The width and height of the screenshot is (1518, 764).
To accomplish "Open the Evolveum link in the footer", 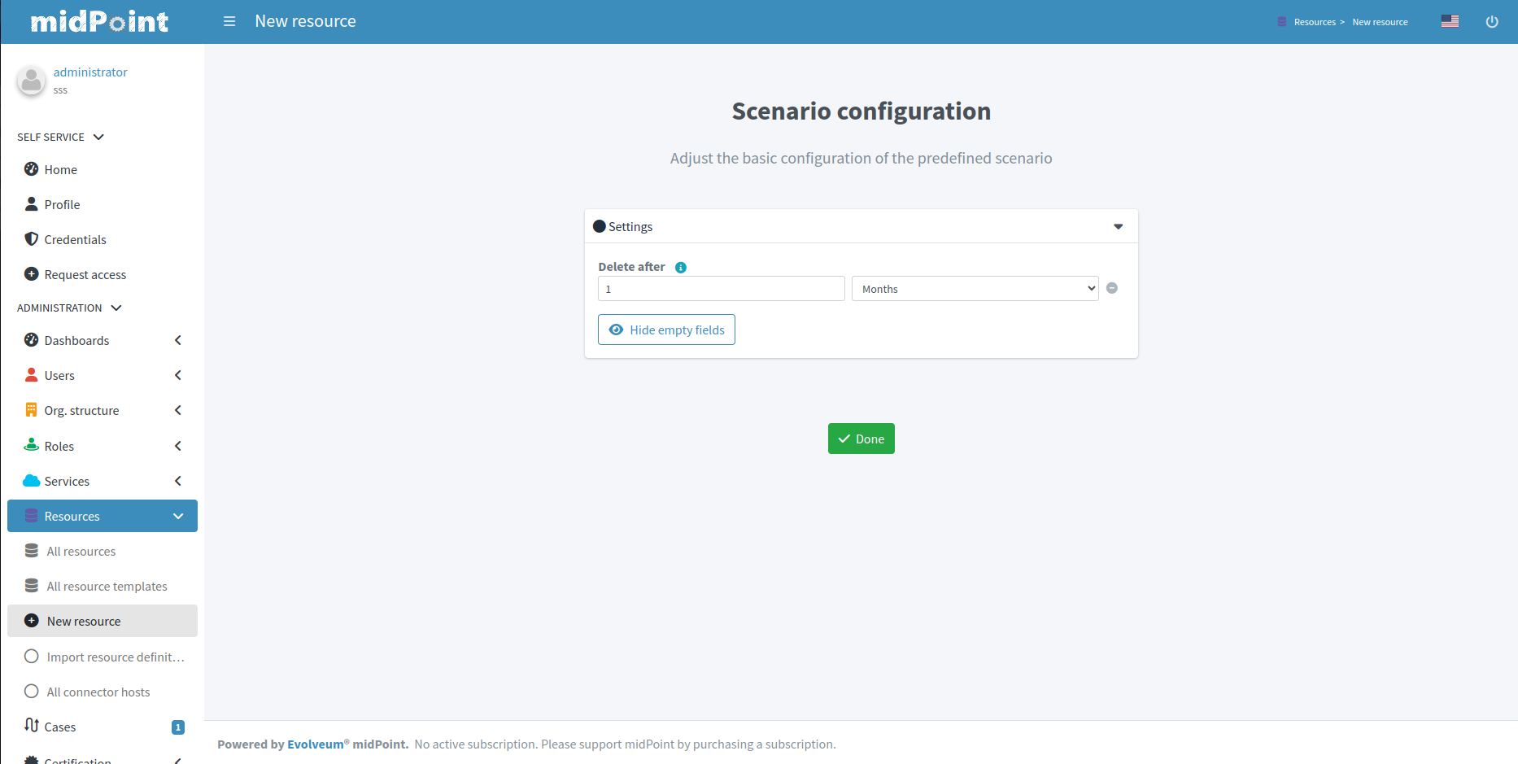I will click(315, 744).
